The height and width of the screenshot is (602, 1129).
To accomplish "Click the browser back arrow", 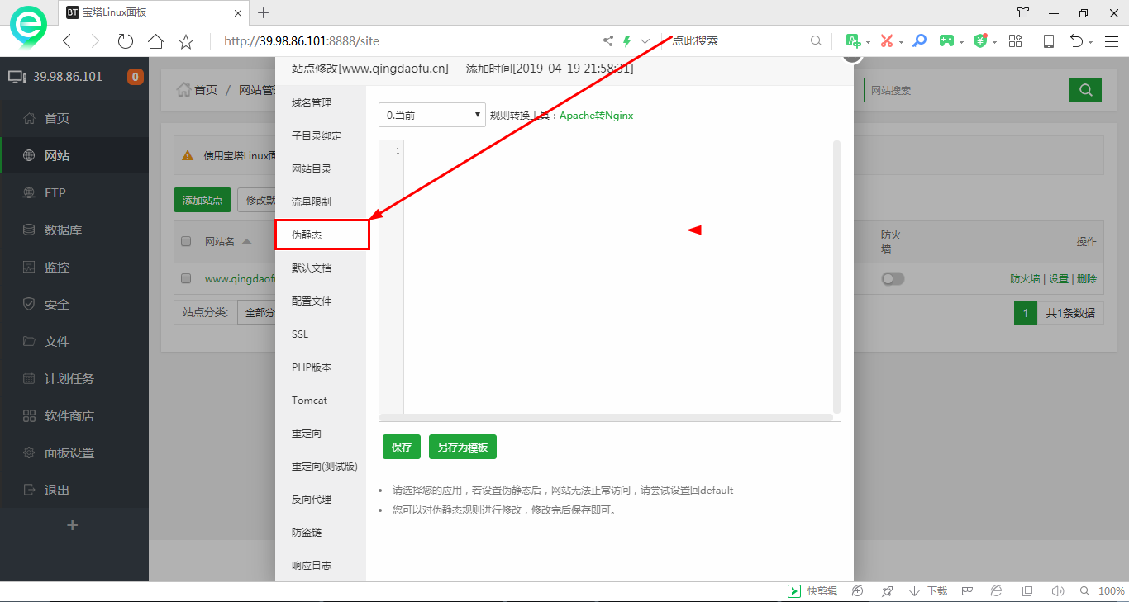I will click(x=68, y=40).
